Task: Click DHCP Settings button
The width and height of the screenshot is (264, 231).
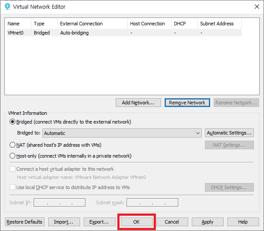Action: coord(229,187)
